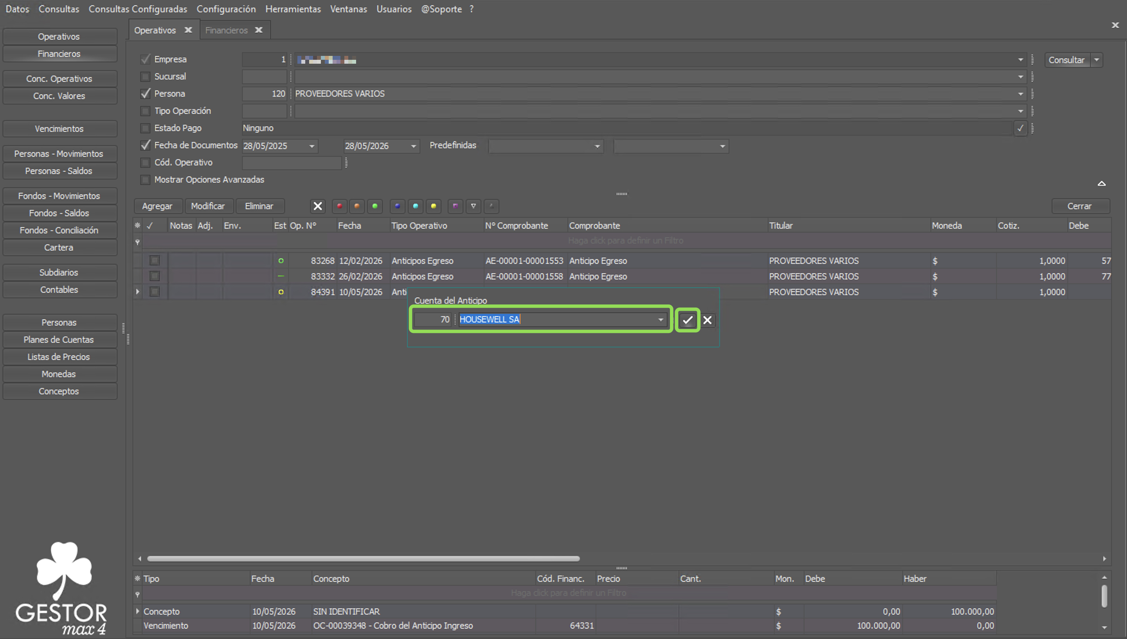Click the Cód. Operativo input field

292,163
